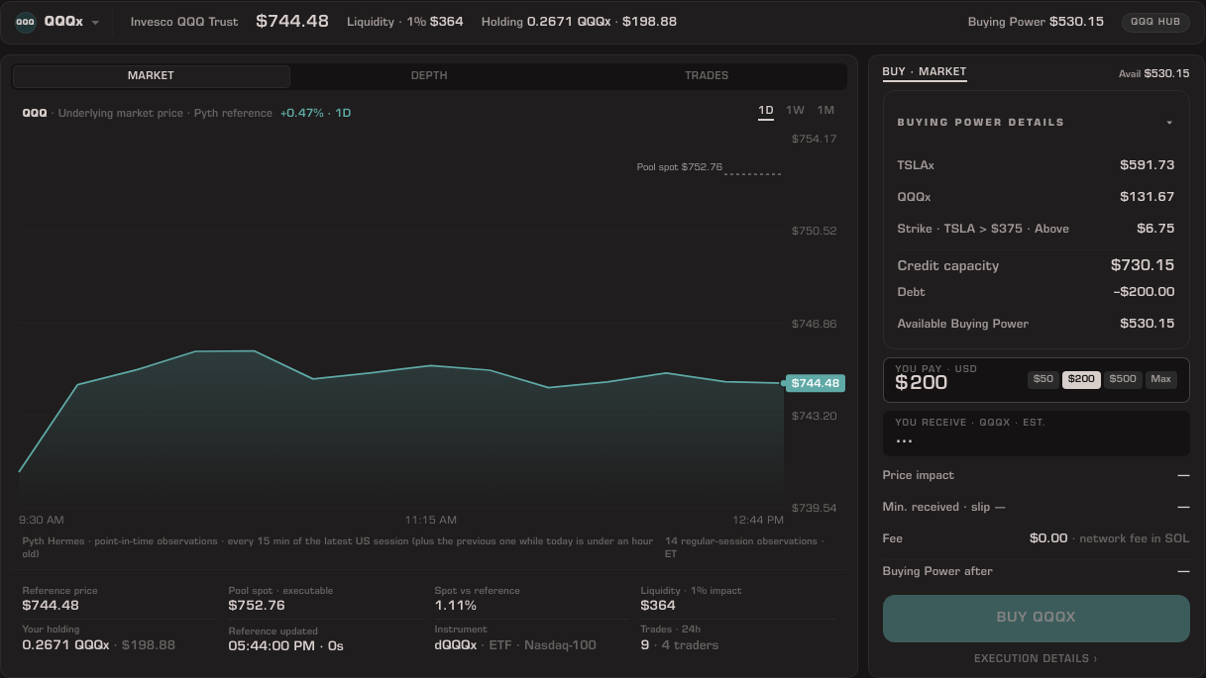Click the QQQ round logo icon
Image resolution: width=1206 pixels, height=678 pixels.
point(26,22)
